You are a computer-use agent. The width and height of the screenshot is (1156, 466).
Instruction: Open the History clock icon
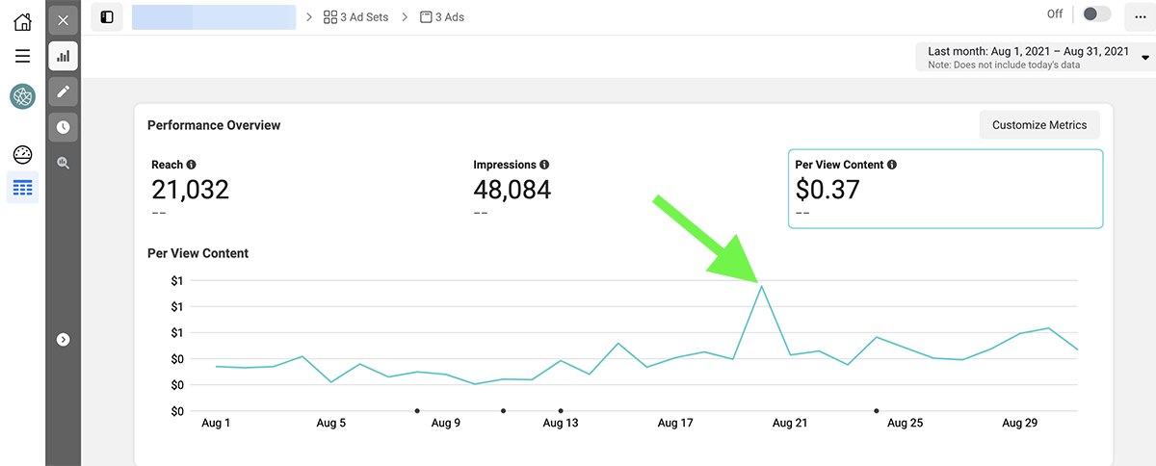[63, 127]
